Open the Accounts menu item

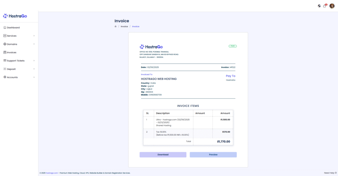19,77
